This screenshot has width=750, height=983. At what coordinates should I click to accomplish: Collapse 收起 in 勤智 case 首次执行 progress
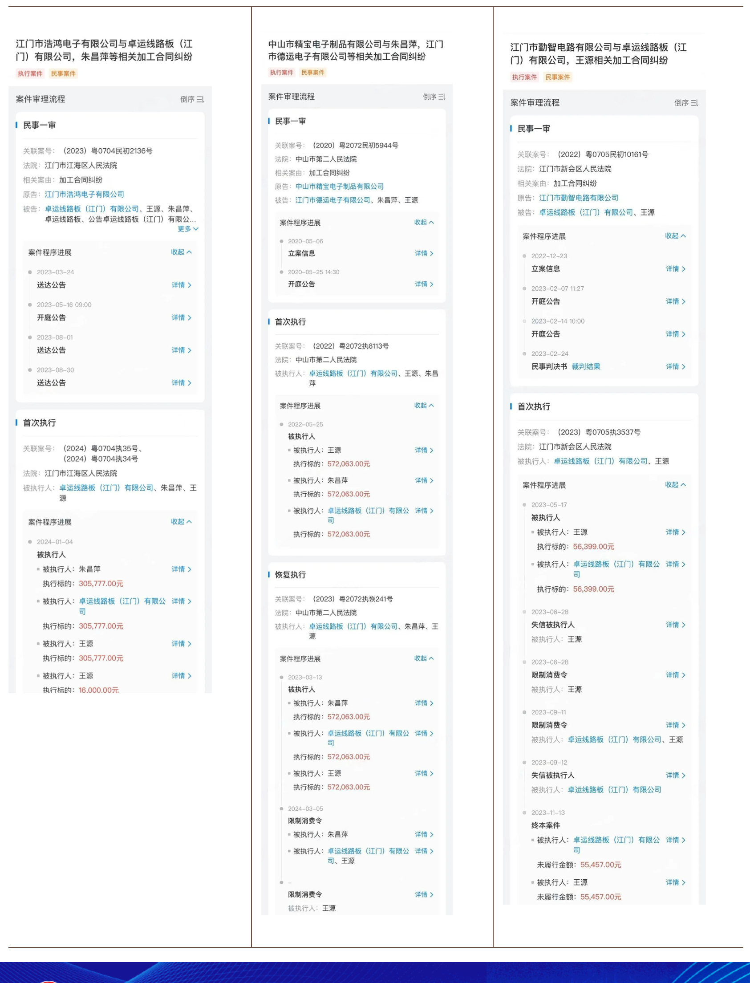pyautogui.click(x=676, y=484)
